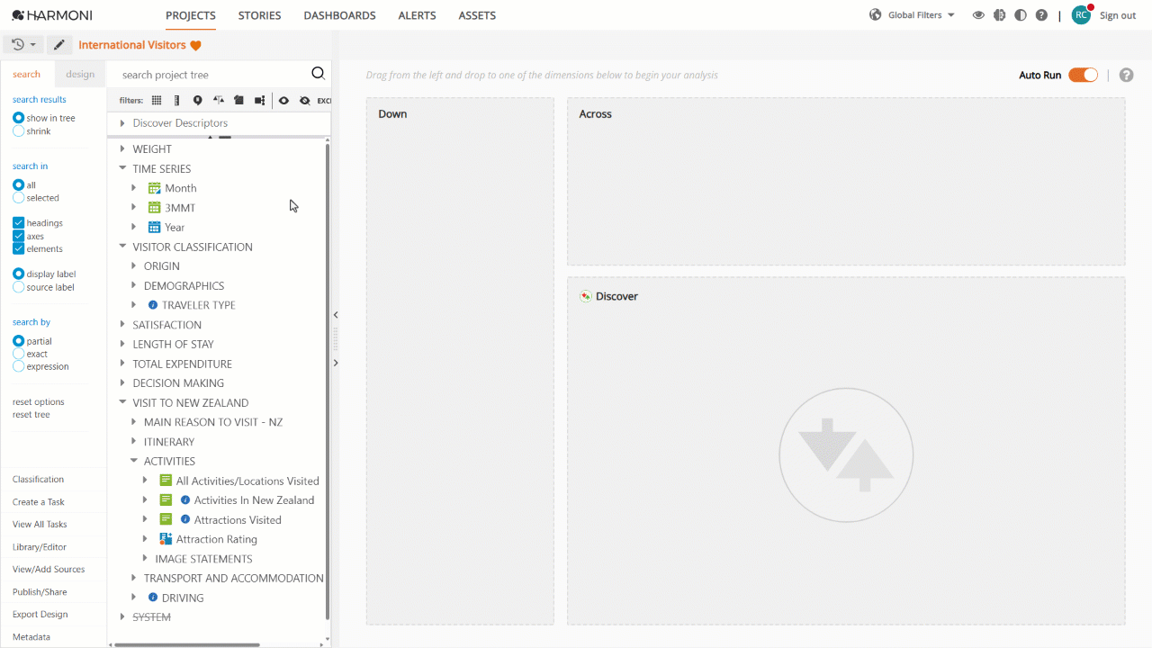Click the pencil edit icon

pos(59,45)
